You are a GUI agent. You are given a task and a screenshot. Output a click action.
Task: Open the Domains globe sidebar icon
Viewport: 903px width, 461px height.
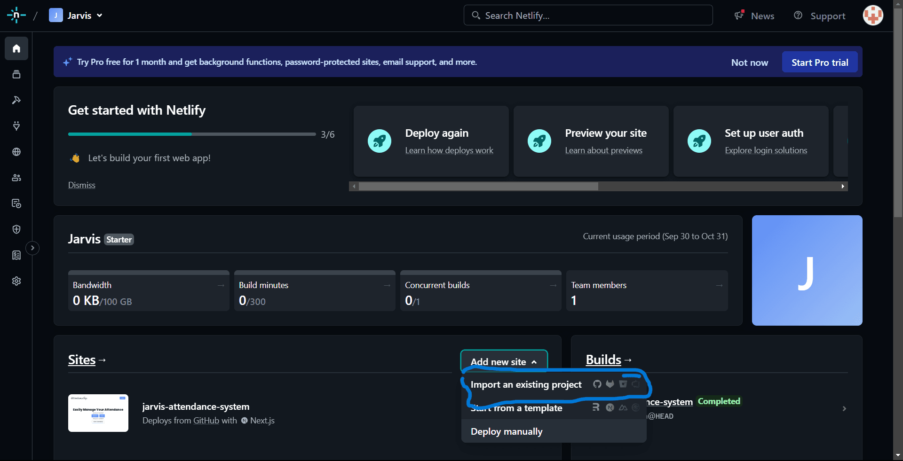coord(16,152)
